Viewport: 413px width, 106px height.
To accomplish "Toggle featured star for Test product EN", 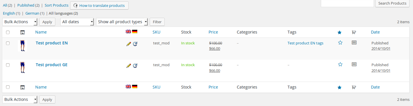I will pos(340,43).
